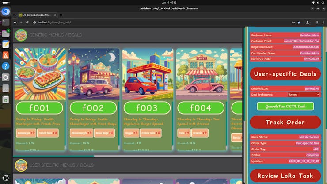Click the f001 card vertical scrollbar
The width and height of the screenshot is (327, 184).
[65, 125]
